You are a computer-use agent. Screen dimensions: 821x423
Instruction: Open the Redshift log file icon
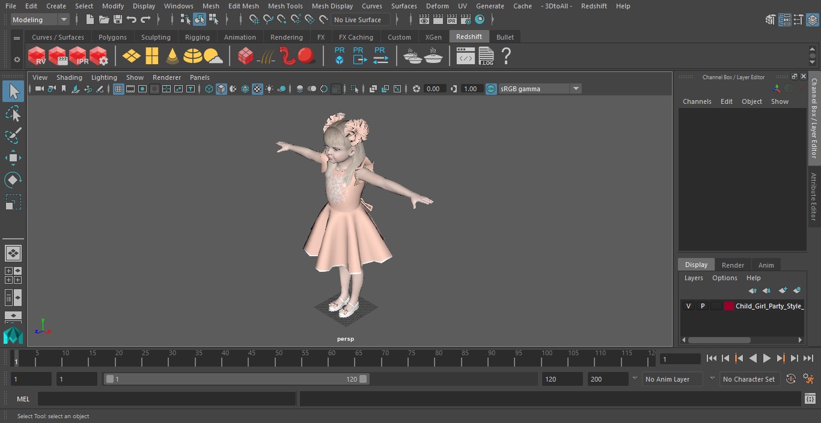click(x=486, y=56)
